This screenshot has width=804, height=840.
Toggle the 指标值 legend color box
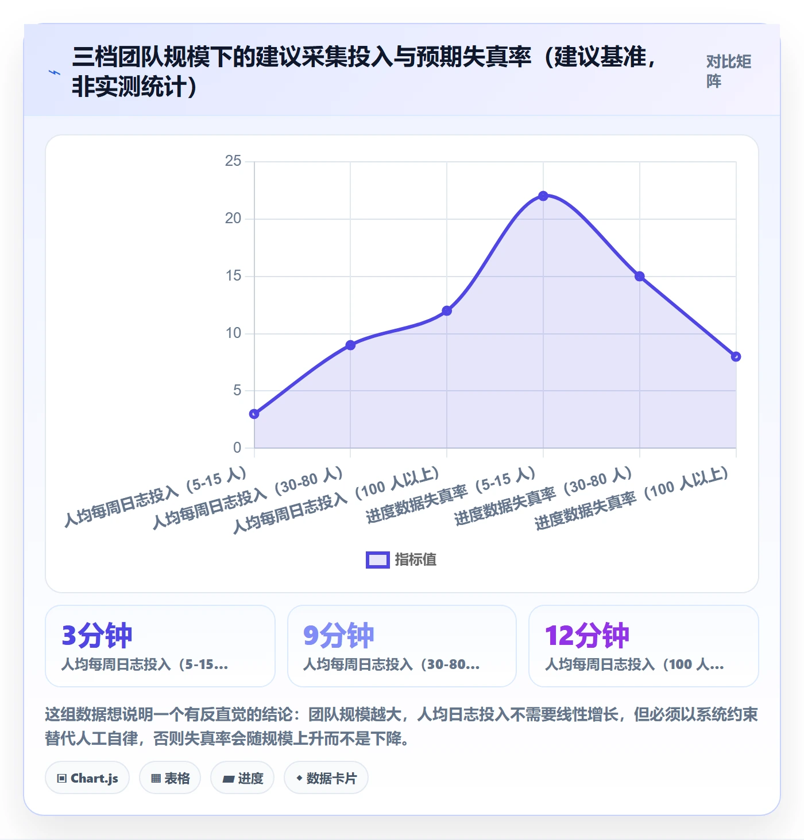tap(378, 560)
